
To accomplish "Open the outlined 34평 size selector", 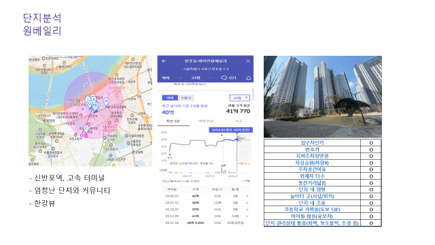I will click(240, 98).
